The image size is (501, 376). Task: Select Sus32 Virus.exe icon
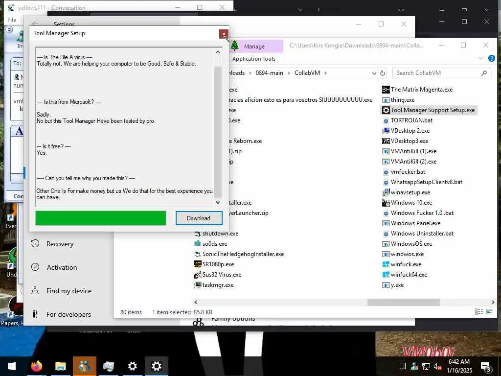tap(198, 274)
